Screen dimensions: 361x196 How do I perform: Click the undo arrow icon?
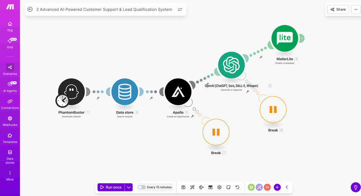click(x=237, y=187)
